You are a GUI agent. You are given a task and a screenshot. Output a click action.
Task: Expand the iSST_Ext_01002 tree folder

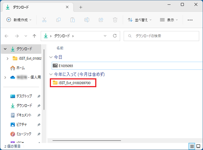7,59
